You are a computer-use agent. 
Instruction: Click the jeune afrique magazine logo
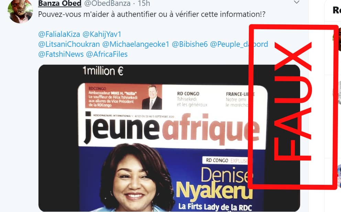[x=172, y=129]
